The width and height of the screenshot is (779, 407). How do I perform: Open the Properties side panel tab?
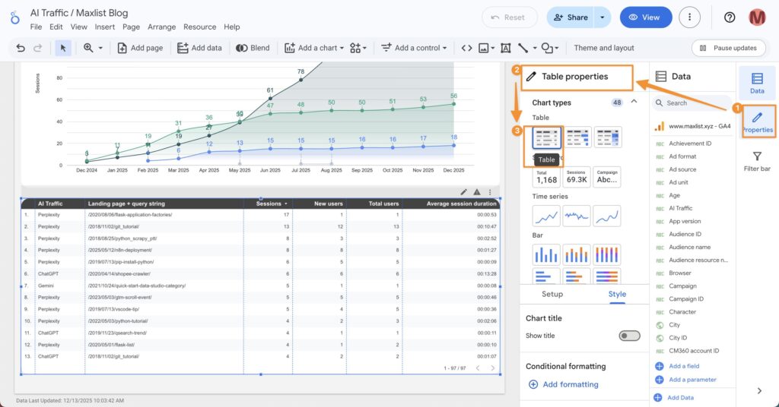(757, 122)
